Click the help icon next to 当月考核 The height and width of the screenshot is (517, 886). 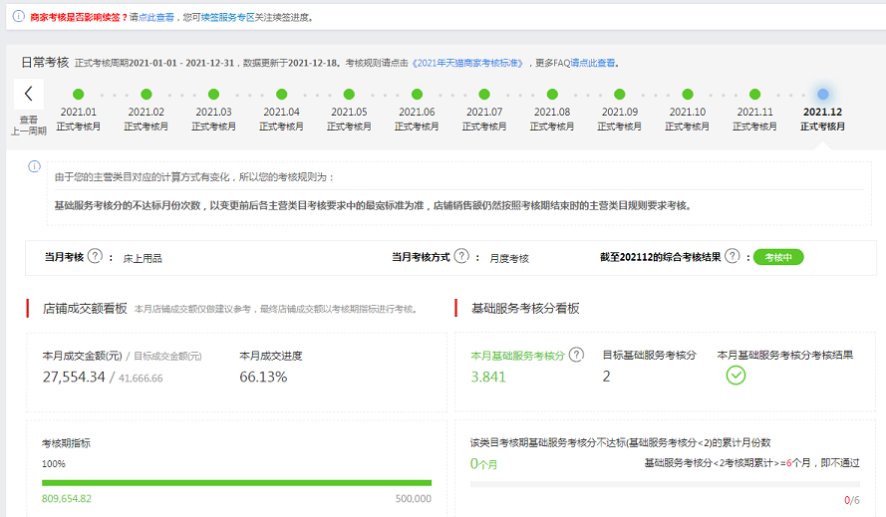tap(96, 257)
